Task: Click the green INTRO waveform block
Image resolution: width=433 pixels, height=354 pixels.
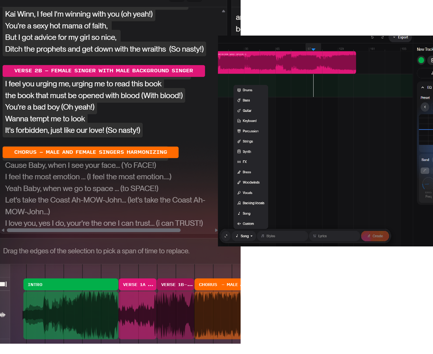Action: (x=71, y=315)
